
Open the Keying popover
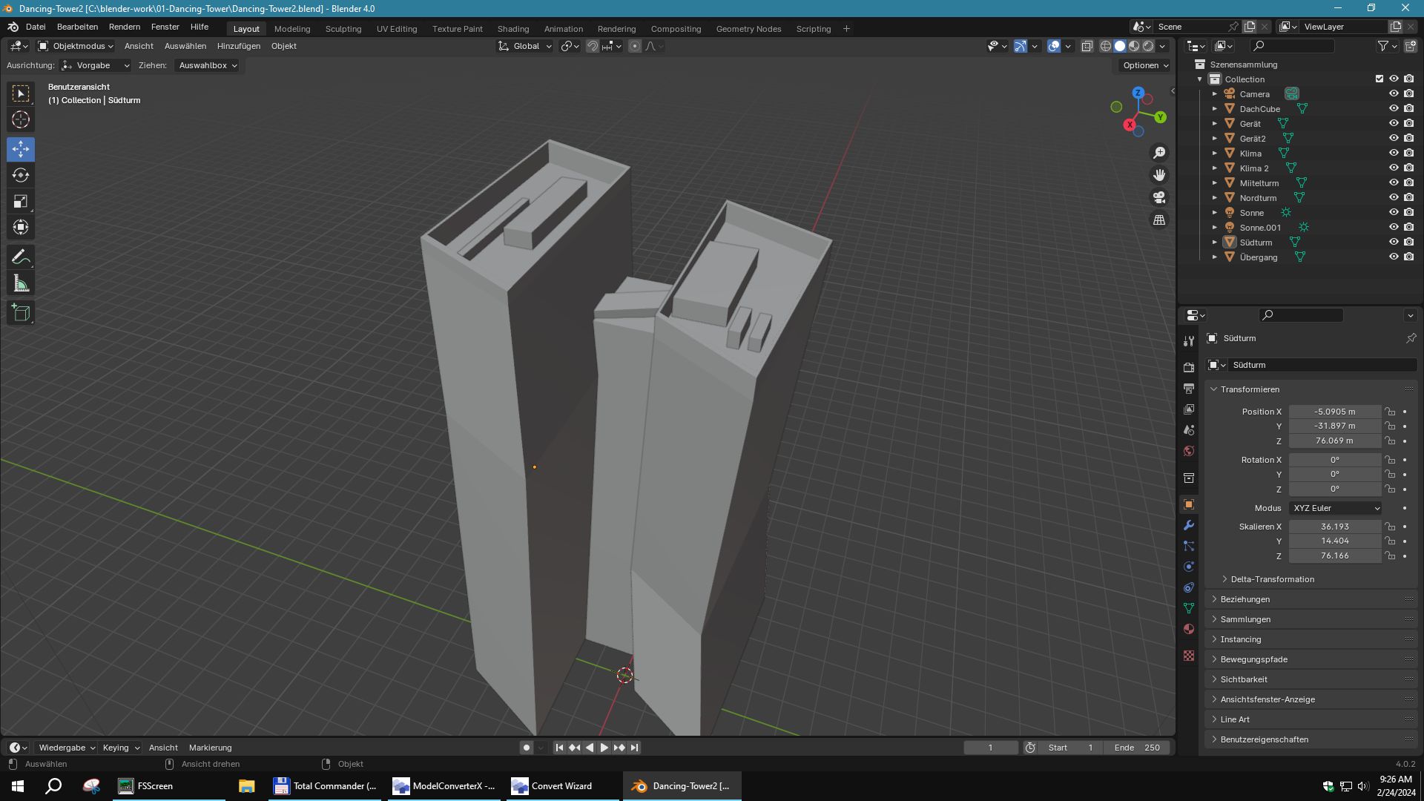click(121, 748)
